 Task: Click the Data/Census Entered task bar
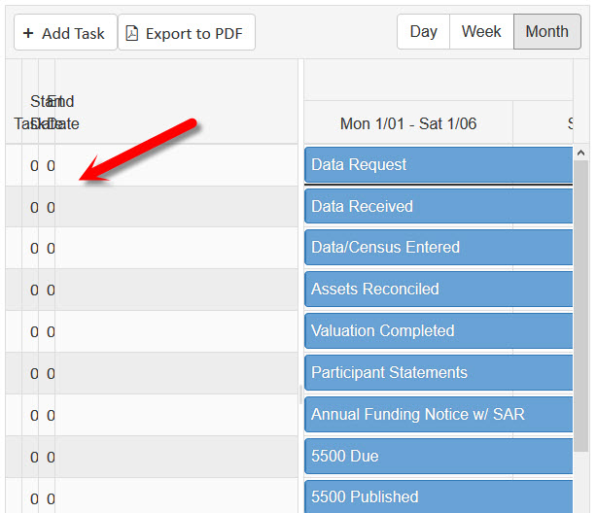click(x=438, y=248)
